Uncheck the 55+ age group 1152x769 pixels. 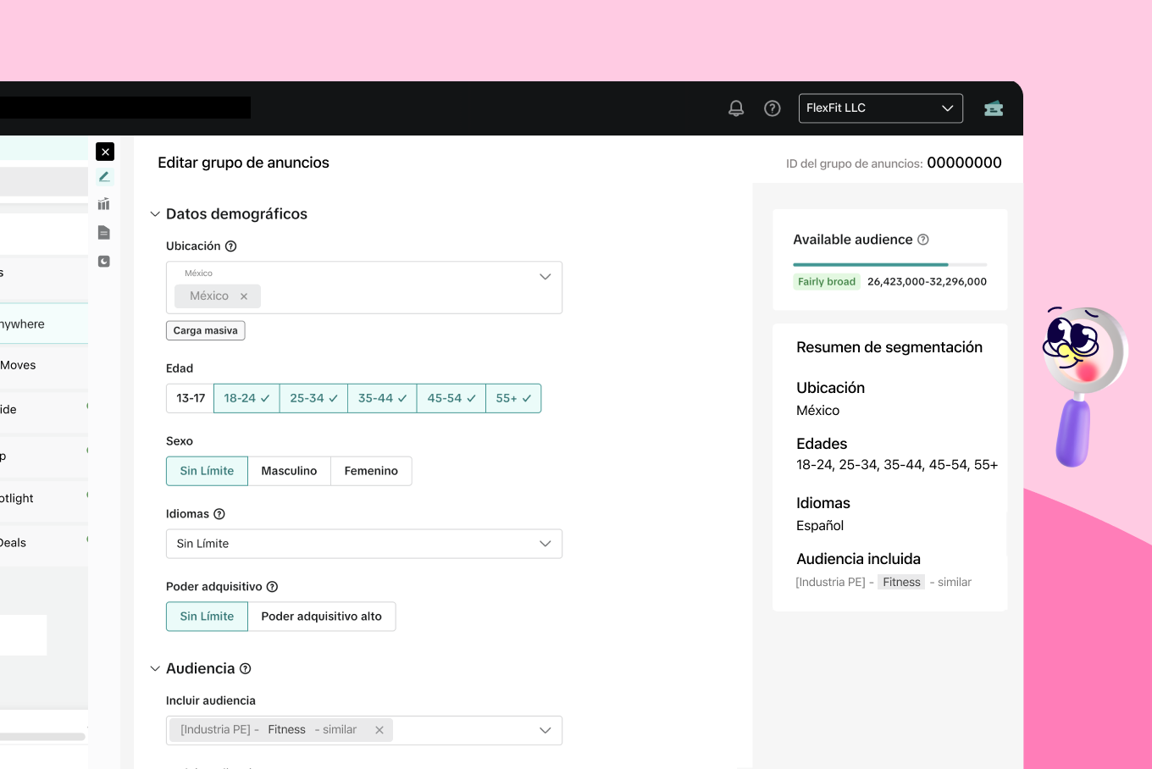[513, 398]
